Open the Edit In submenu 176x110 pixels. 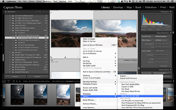(x=99, y=57)
